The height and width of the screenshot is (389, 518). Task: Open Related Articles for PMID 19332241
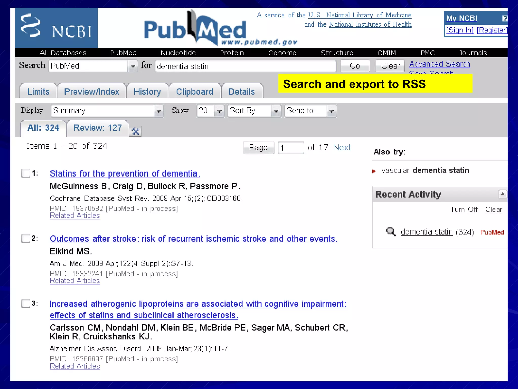click(x=75, y=281)
